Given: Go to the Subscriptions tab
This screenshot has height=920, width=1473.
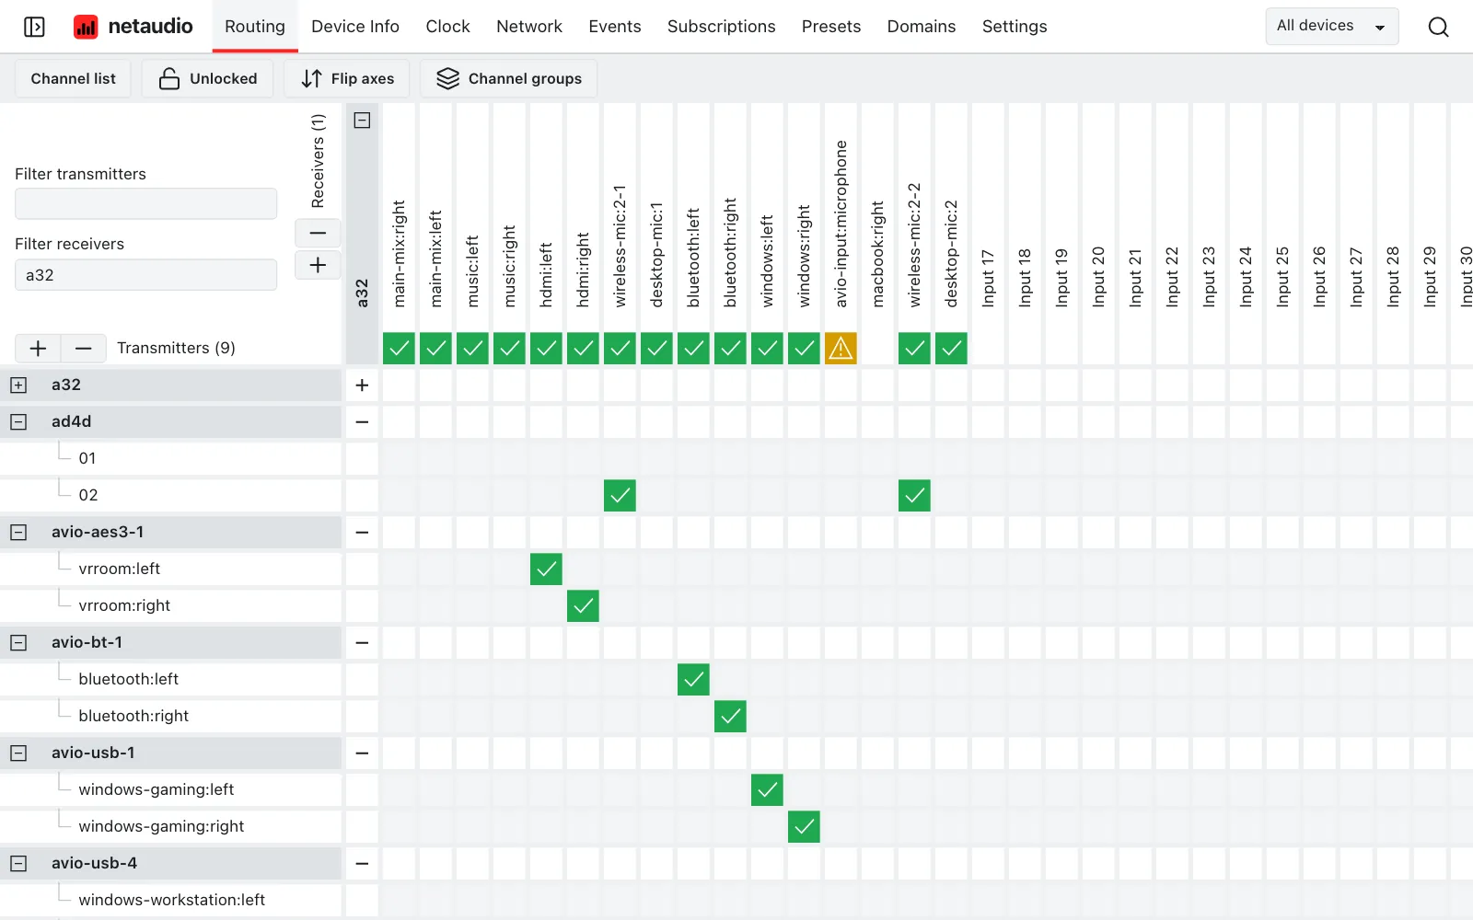Looking at the screenshot, I should tap(721, 27).
